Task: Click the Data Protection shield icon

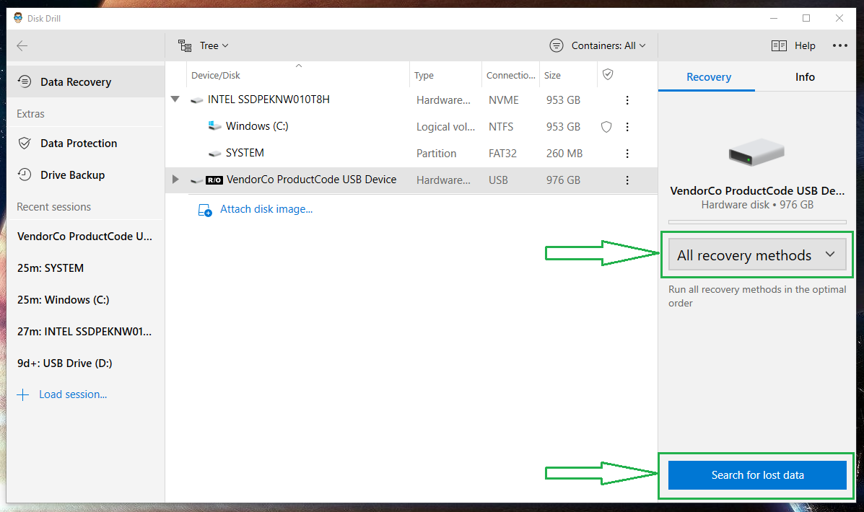Action: point(25,143)
